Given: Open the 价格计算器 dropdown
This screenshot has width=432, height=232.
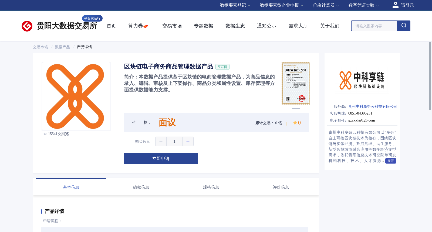Looking at the screenshot, I should coord(326,5).
